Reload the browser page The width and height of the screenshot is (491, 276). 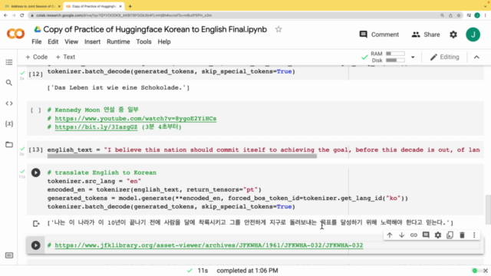(22, 15)
